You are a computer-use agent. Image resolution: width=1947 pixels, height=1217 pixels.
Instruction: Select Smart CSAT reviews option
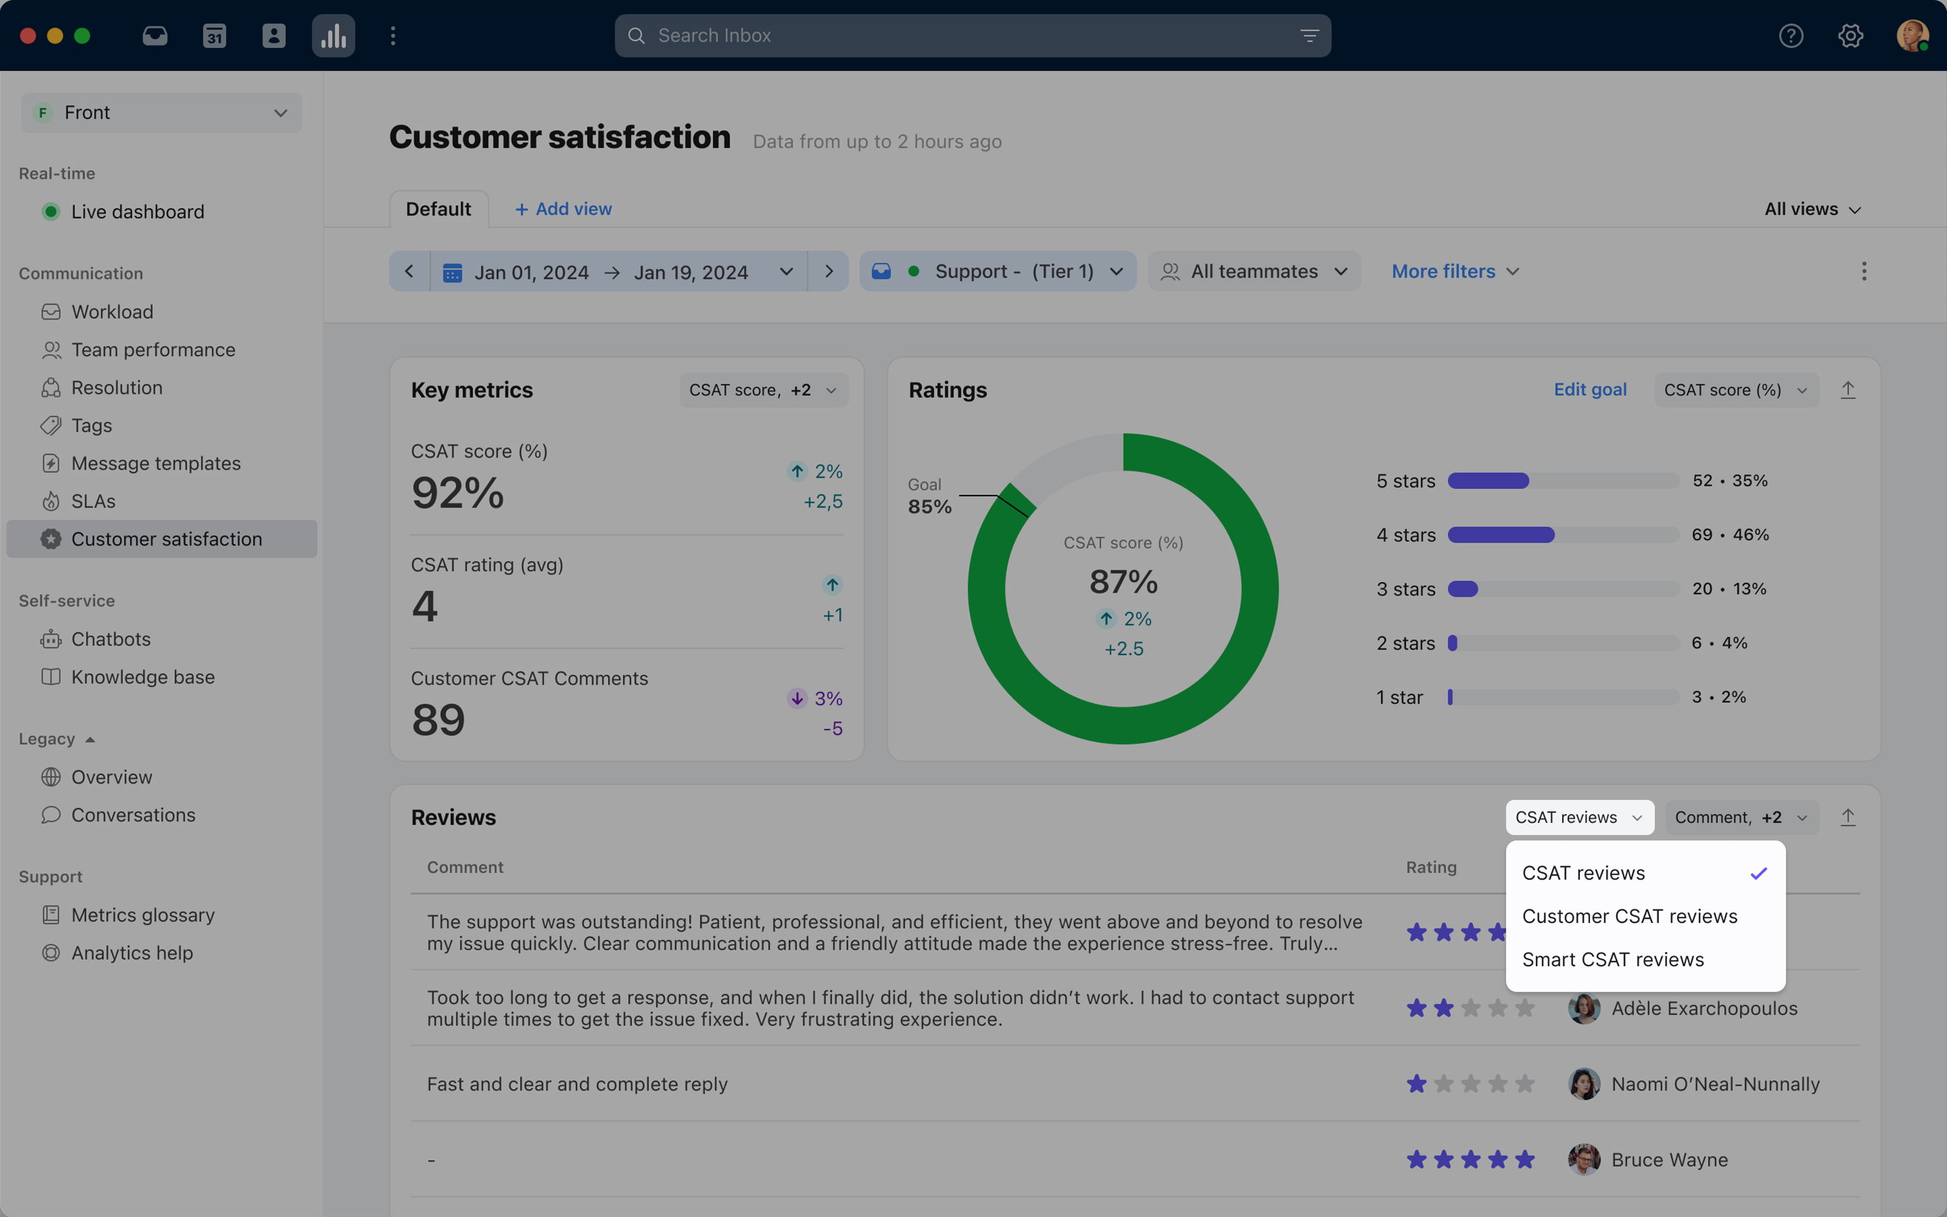pyautogui.click(x=1645, y=959)
